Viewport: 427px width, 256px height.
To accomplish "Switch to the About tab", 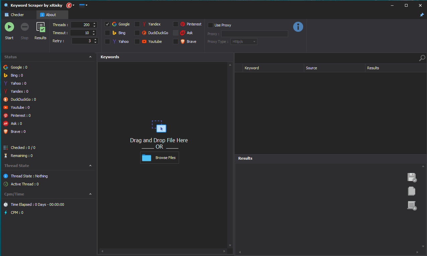I will pyautogui.click(x=51, y=15).
